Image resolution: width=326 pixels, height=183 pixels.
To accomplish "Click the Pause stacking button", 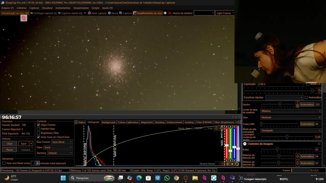I will click(x=9, y=150).
